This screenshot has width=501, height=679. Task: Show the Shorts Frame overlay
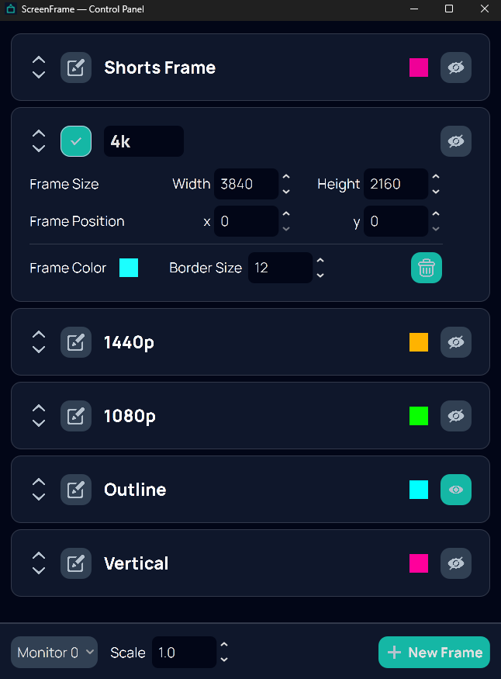456,68
